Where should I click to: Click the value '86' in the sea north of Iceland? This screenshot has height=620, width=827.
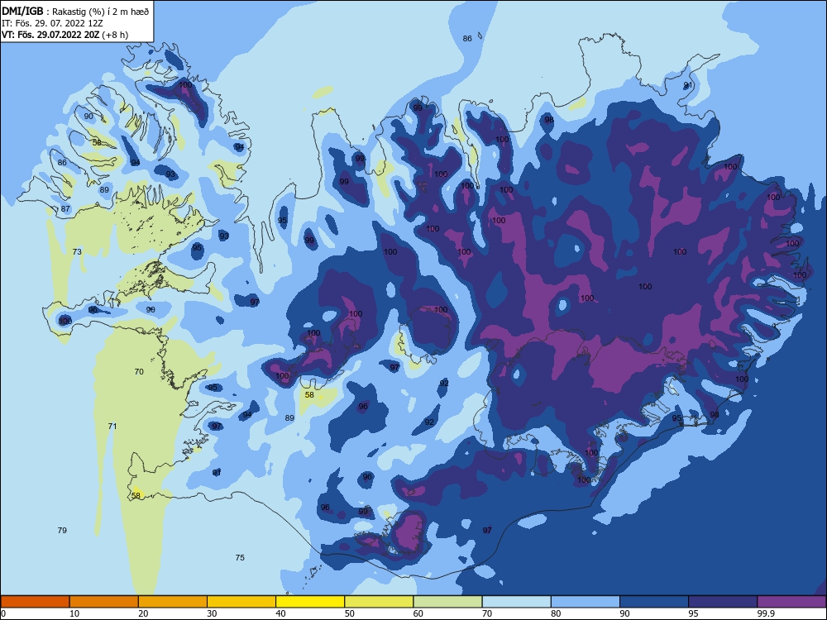coord(467,39)
